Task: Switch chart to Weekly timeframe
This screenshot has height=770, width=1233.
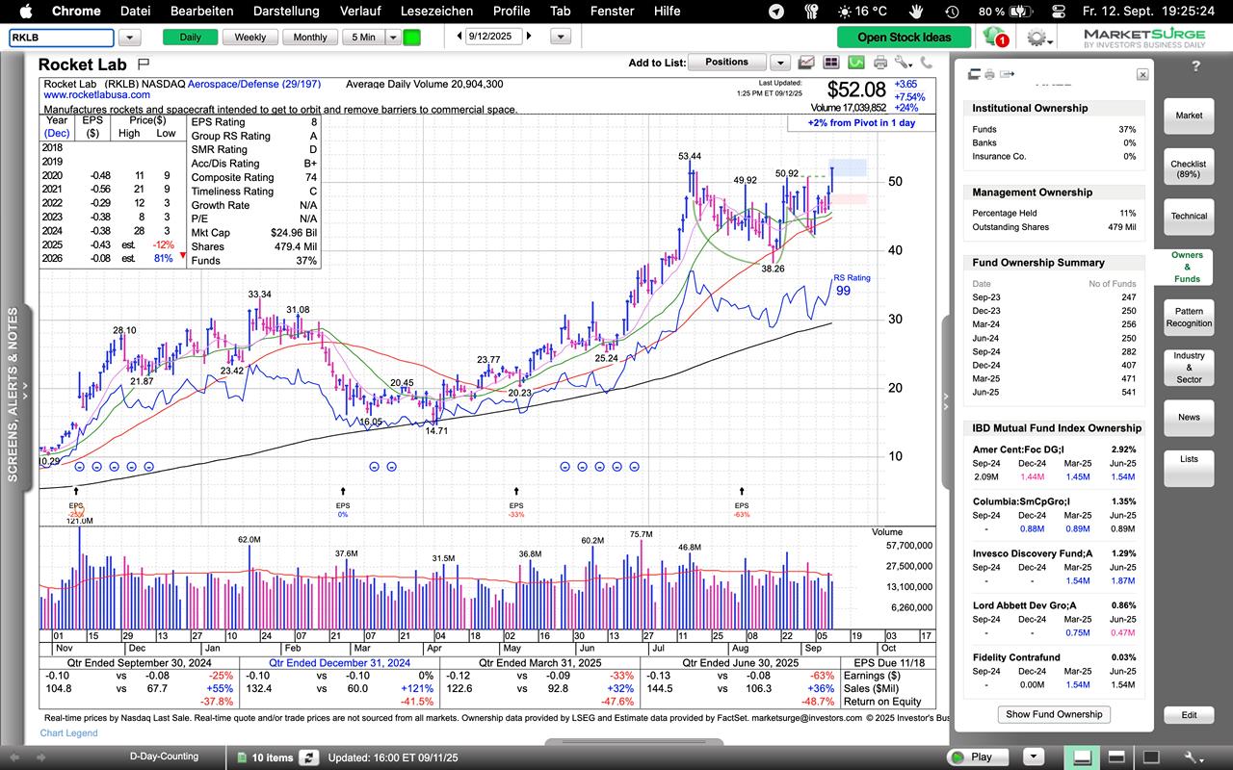Action: pos(249,38)
